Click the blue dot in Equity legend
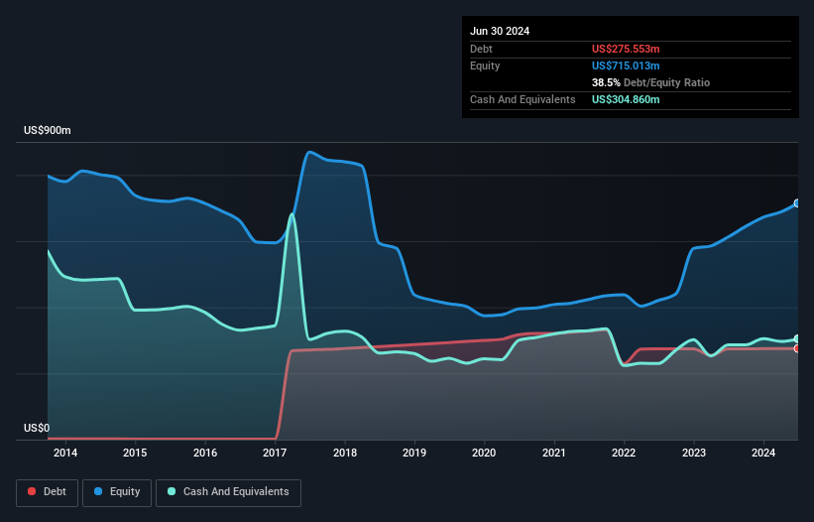Viewport: 814px width, 522px height. click(98, 491)
